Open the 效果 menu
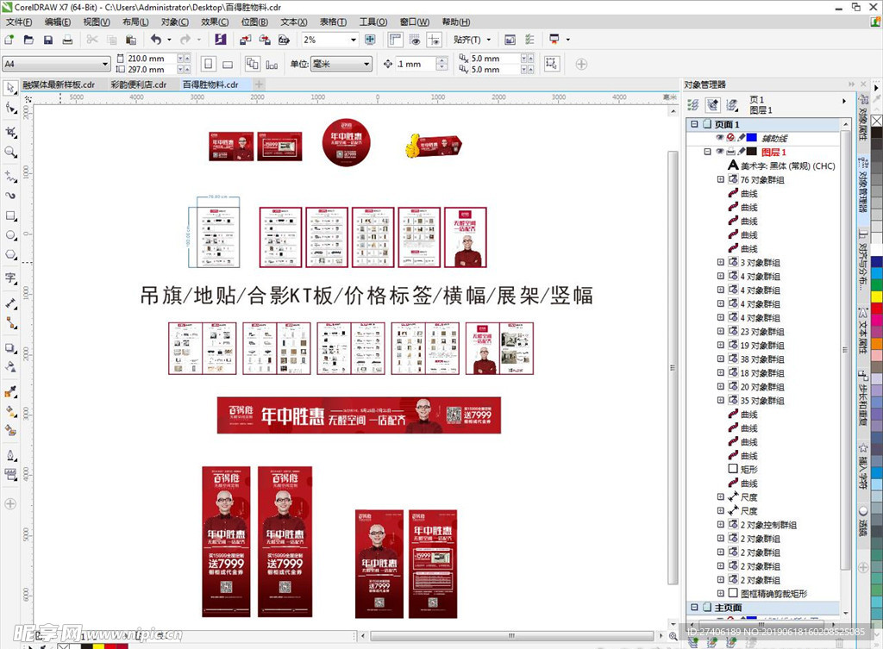 coord(215,22)
